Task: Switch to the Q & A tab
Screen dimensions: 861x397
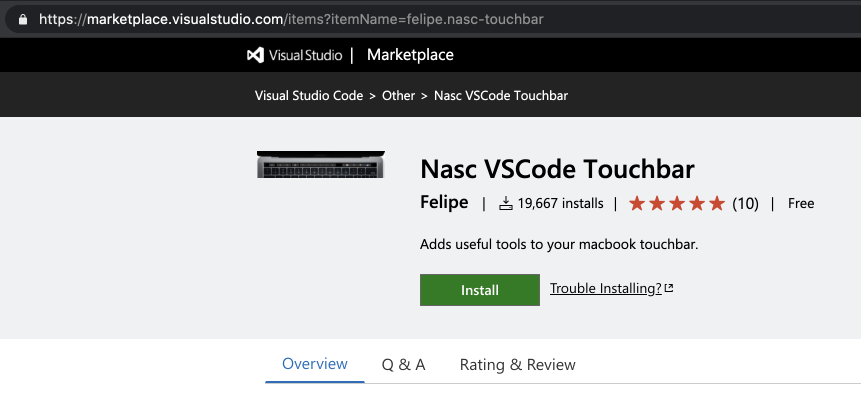Action: pyautogui.click(x=403, y=365)
